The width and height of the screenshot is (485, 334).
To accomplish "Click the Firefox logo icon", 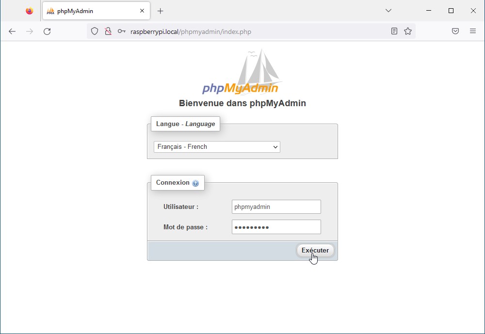I will coord(30,11).
